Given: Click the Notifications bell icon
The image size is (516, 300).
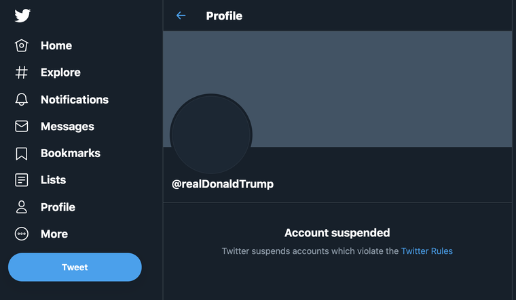Looking at the screenshot, I should [22, 100].
